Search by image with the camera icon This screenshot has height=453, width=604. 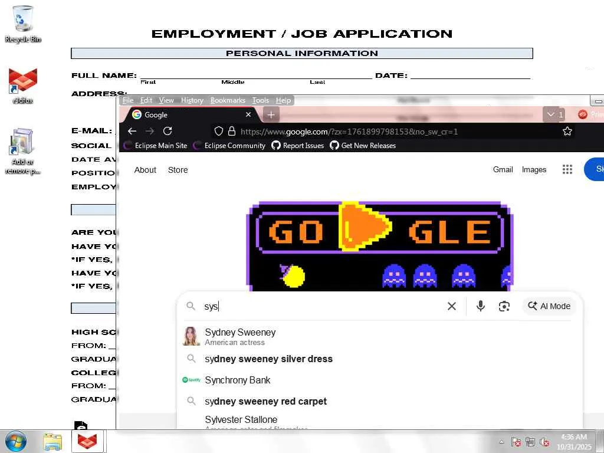coord(504,306)
